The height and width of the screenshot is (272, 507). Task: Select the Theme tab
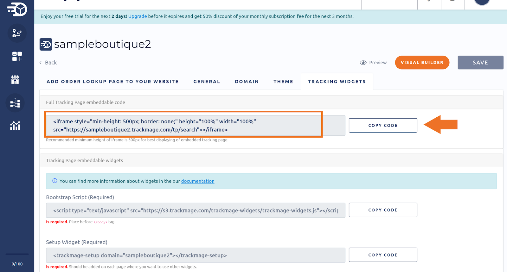point(283,82)
